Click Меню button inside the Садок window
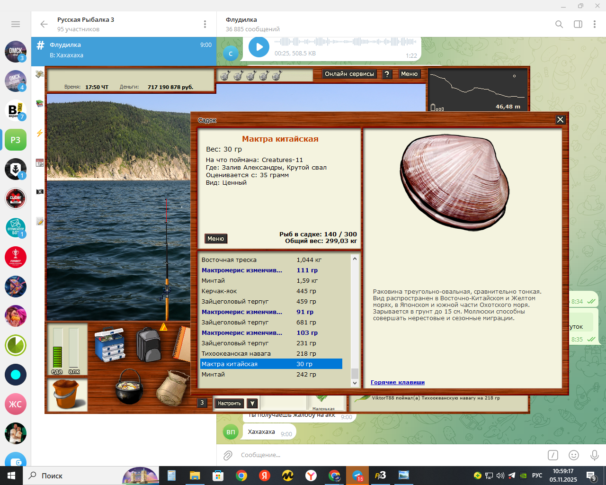This screenshot has width=606, height=485. tap(215, 239)
